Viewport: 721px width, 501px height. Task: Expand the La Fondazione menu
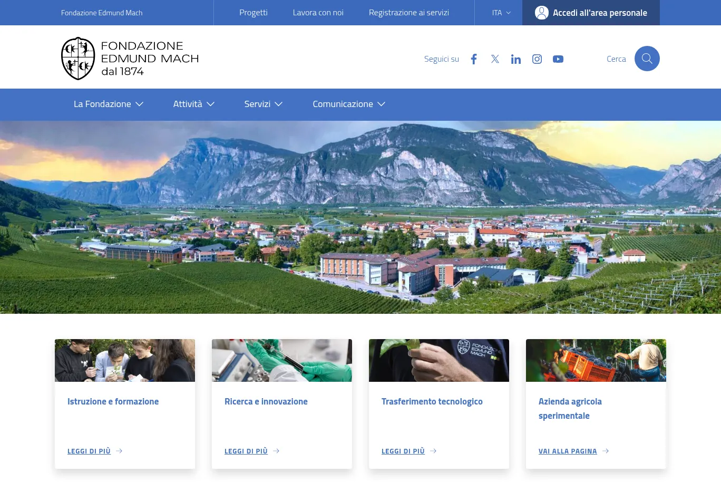click(109, 104)
